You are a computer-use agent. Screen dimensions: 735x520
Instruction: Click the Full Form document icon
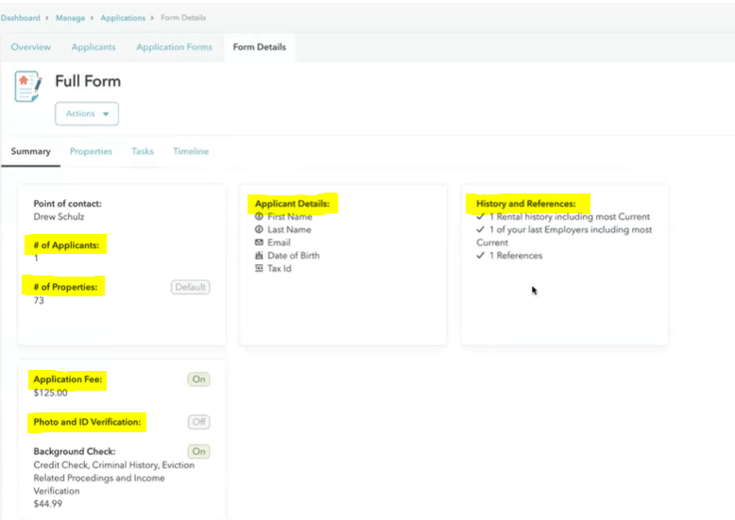(x=28, y=86)
